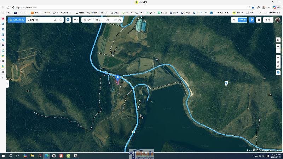Open the map layers stack icon
The height and width of the screenshot is (159, 283).
tap(259, 20)
